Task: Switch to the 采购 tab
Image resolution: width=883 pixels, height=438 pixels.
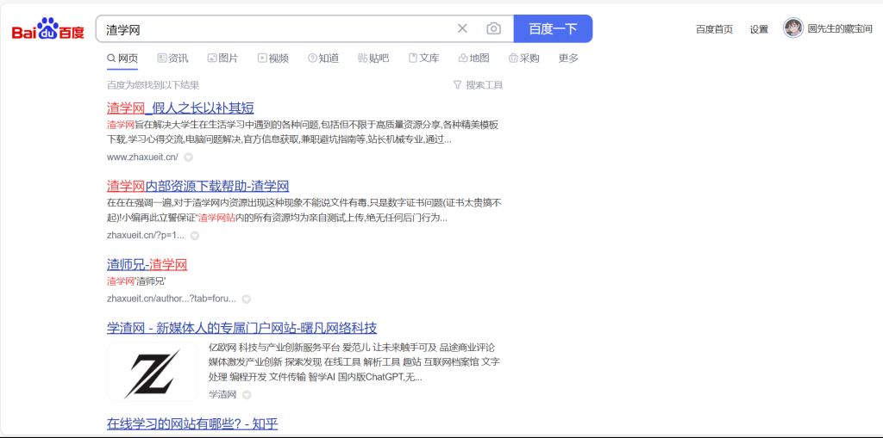Action: click(x=523, y=58)
